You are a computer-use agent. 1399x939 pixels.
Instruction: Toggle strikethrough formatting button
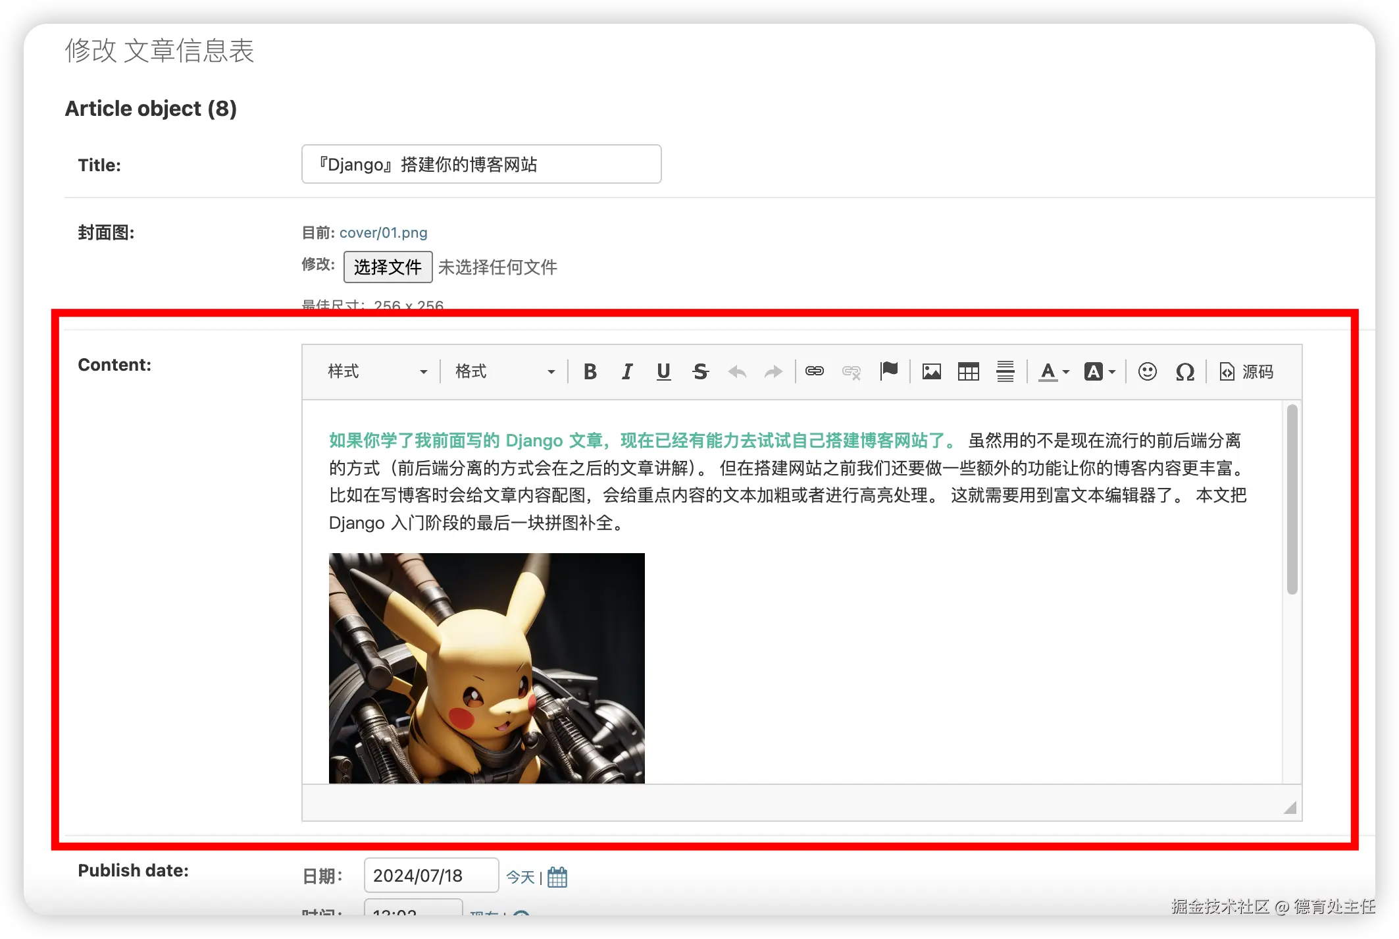pyautogui.click(x=700, y=372)
